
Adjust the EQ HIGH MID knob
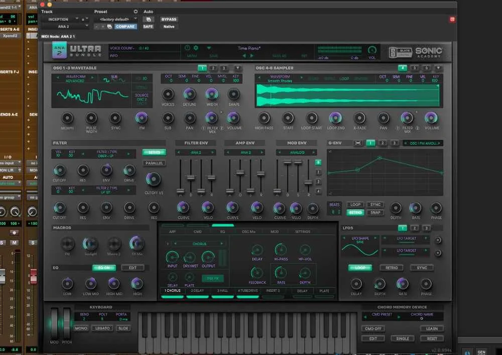coord(113,284)
